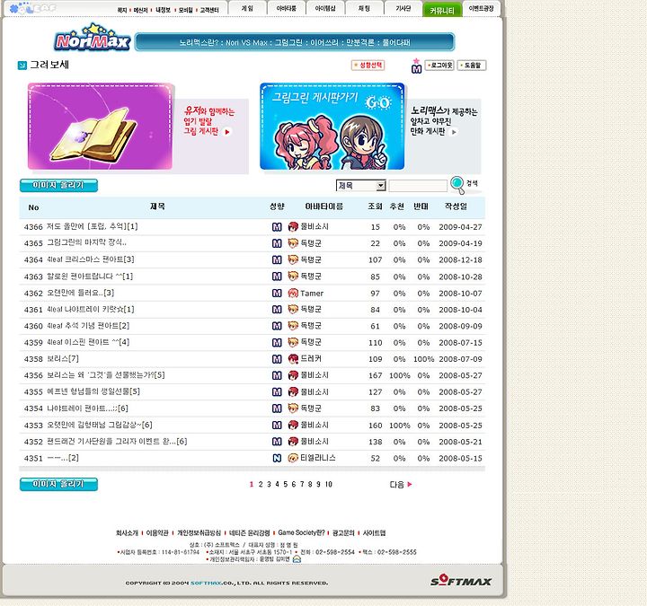The width and height of the screenshot is (647, 606).
Task: Click the M icon in row 4365
Action: pyautogui.click(x=277, y=243)
